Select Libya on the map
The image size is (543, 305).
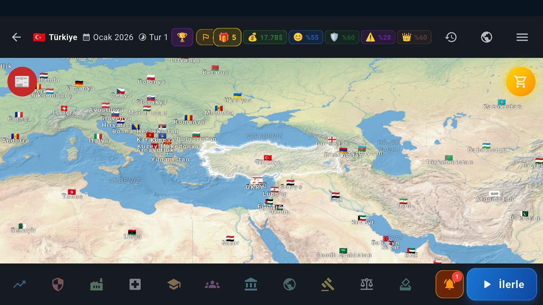coord(132,234)
